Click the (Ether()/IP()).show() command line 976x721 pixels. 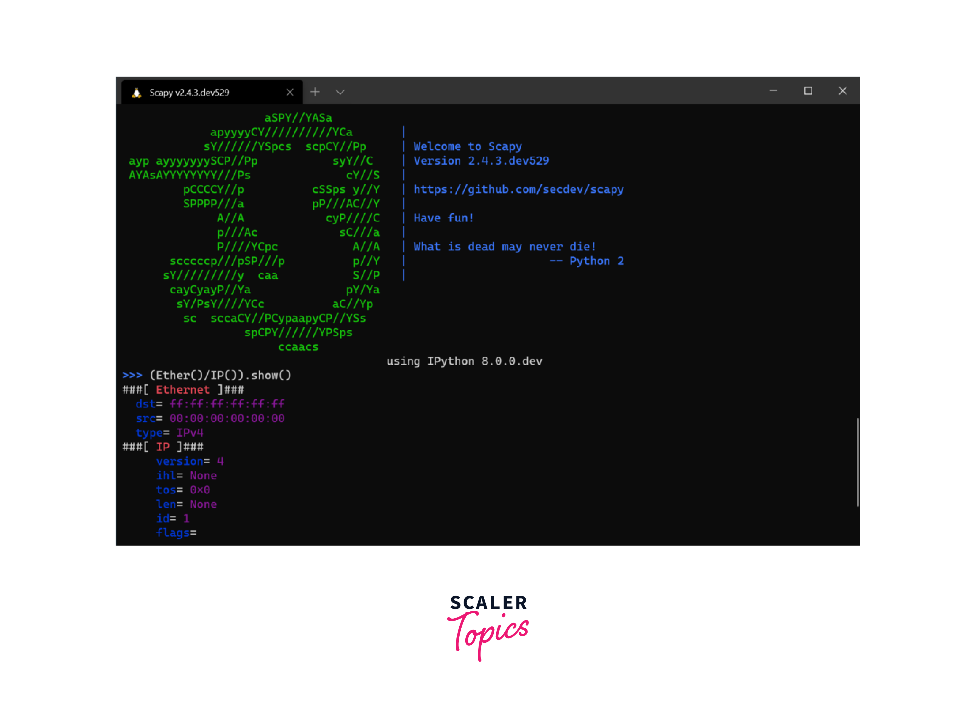click(220, 375)
